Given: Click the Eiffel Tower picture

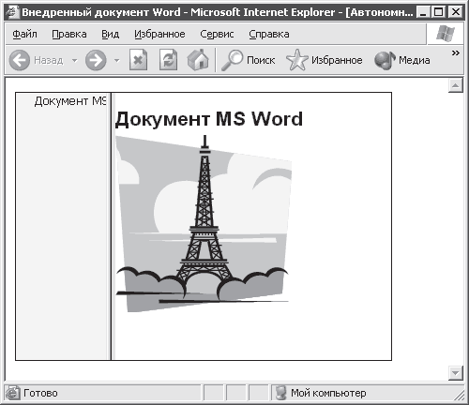Looking at the screenshot, I should (x=204, y=223).
